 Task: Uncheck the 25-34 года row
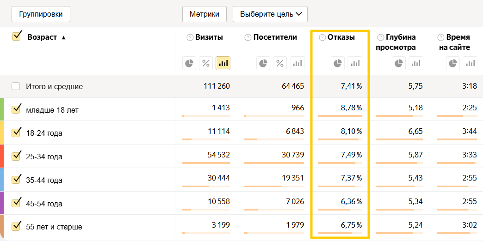point(17,156)
